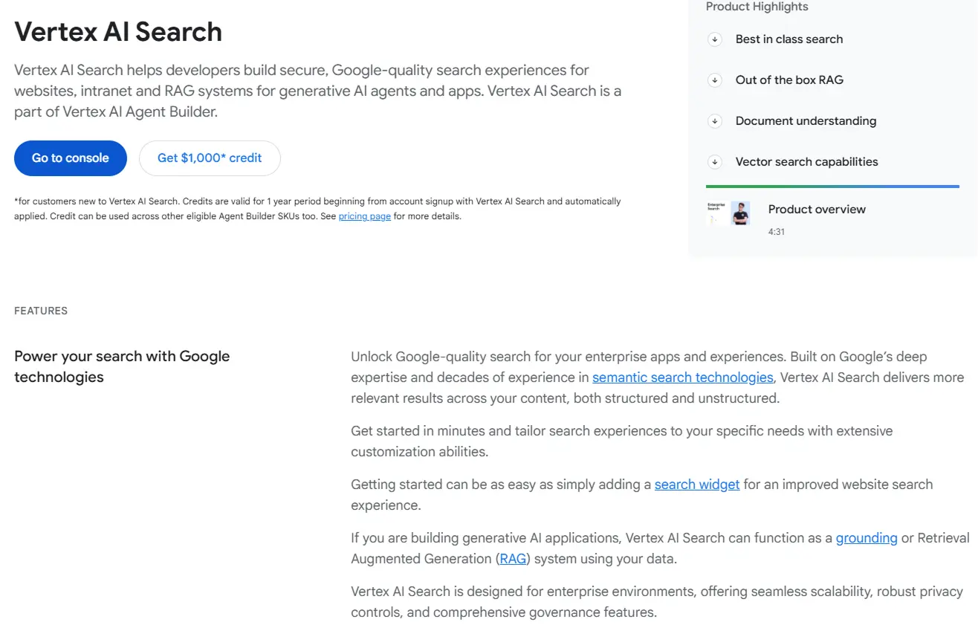Expand the Out of the box RAG highlight

[788, 80]
